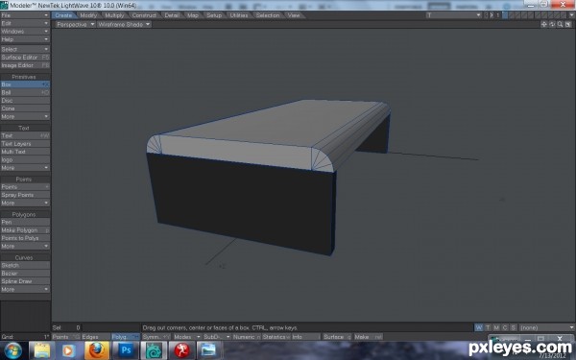Switch to Edges selection mode
This screenshot has width=576, height=360.
[95, 337]
